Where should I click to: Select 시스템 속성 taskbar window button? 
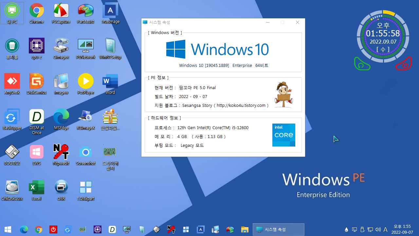[x=279, y=229]
